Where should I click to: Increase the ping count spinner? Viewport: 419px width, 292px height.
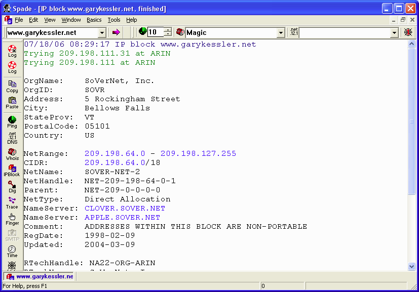coord(168,30)
